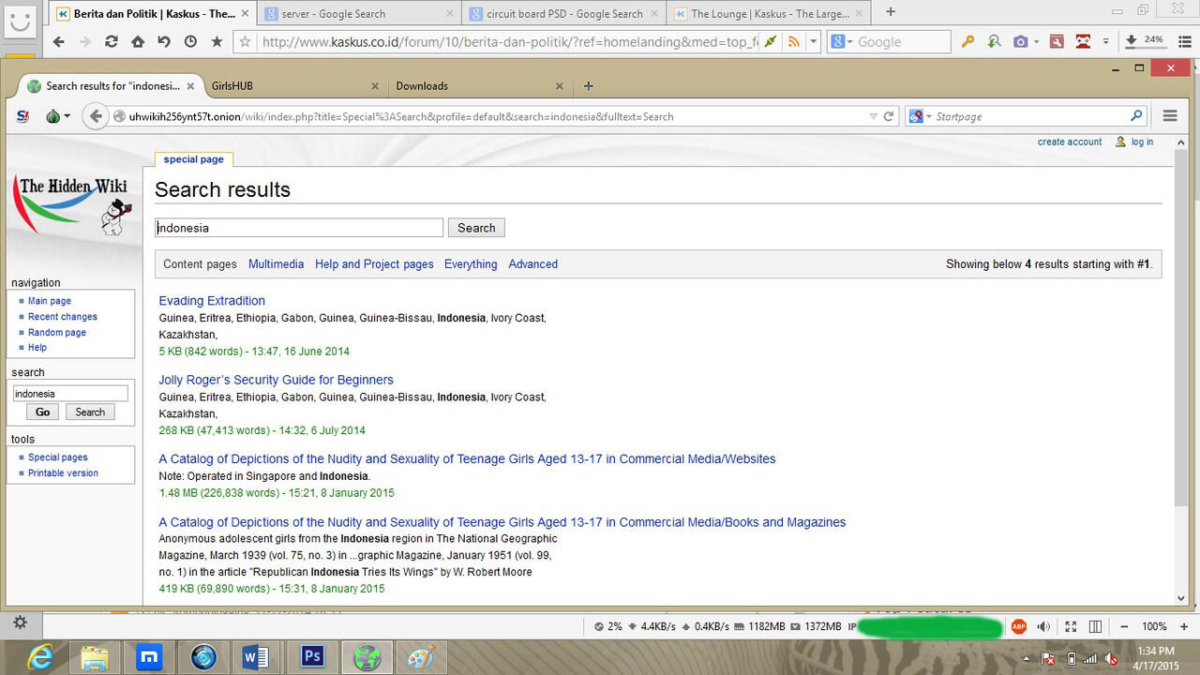
Task: Open Internet Explorer from the taskbar
Action: 39,657
